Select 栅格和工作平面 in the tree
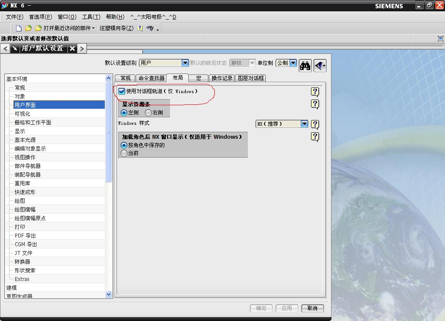This screenshot has height=321, width=445. pos(33,123)
